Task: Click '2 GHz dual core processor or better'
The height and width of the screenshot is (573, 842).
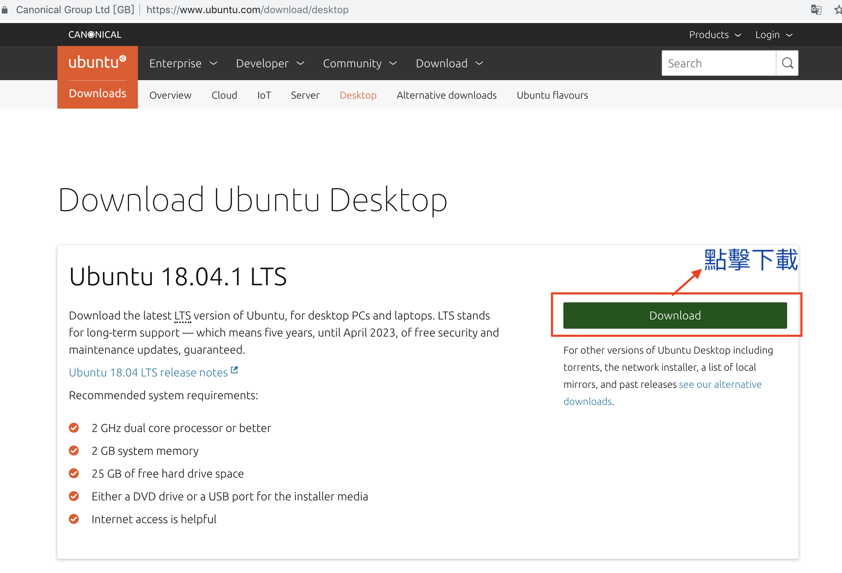Action: point(181,428)
